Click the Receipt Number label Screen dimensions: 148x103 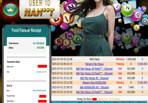pyautogui.click(x=11, y=96)
